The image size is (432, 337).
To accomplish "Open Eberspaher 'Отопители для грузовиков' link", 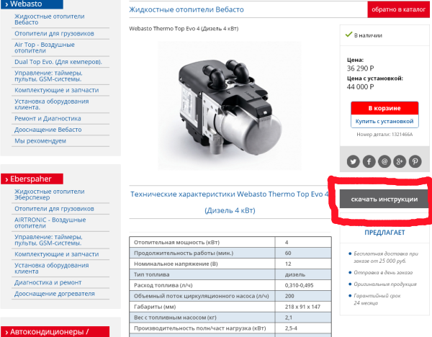I will click(x=54, y=209).
